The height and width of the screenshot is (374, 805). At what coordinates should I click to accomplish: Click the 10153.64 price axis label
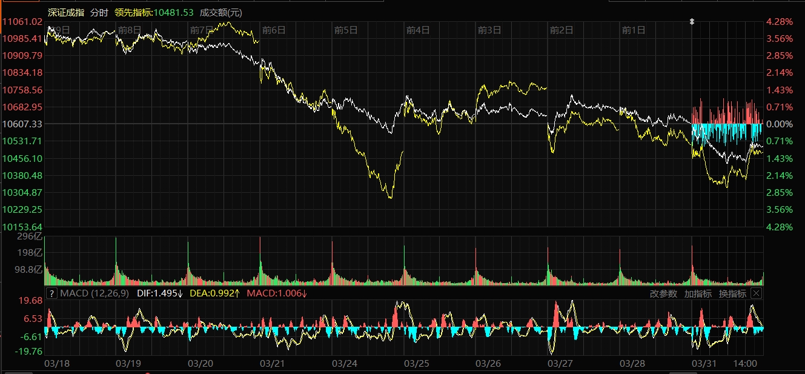coord(22,227)
